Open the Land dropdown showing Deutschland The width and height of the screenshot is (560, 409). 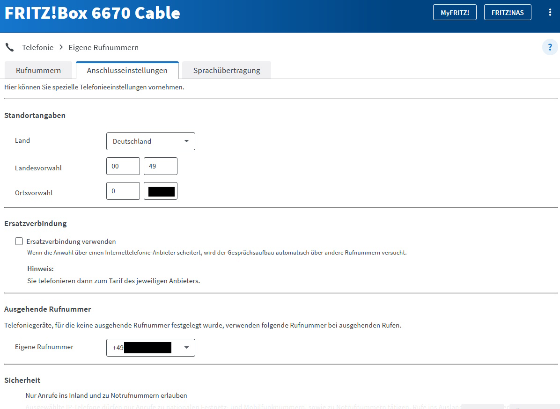151,141
